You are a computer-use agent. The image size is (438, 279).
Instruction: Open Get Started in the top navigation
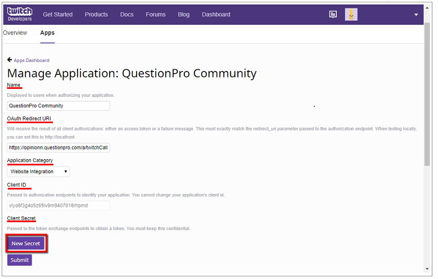click(57, 15)
